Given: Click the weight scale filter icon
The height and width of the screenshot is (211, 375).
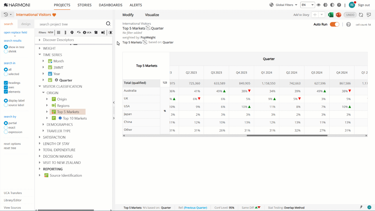Looking at the screenshot, I should 79,33.
